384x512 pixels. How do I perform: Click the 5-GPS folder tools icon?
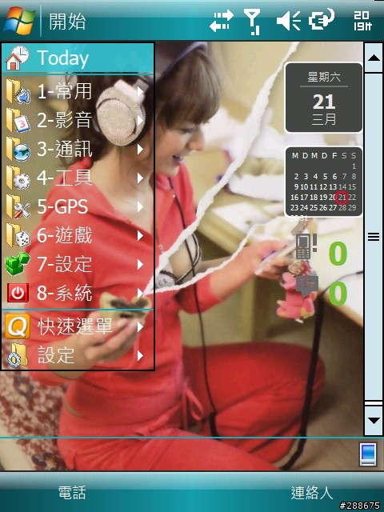(x=18, y=206)
